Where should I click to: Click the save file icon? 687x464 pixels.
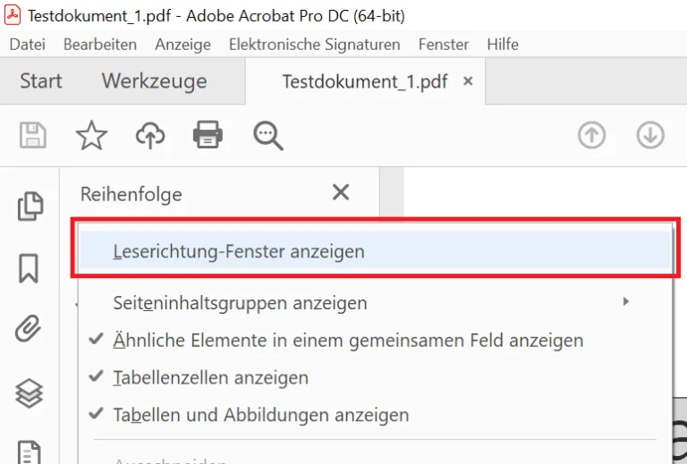[33, 135]
